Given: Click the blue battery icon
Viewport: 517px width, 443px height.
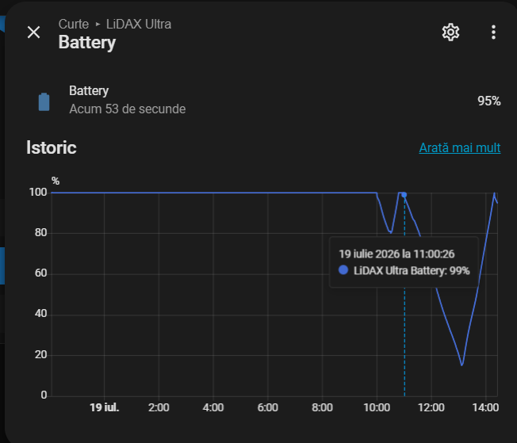Looking at the screenshot, I should pyautogui.click(x=44, y=102).
